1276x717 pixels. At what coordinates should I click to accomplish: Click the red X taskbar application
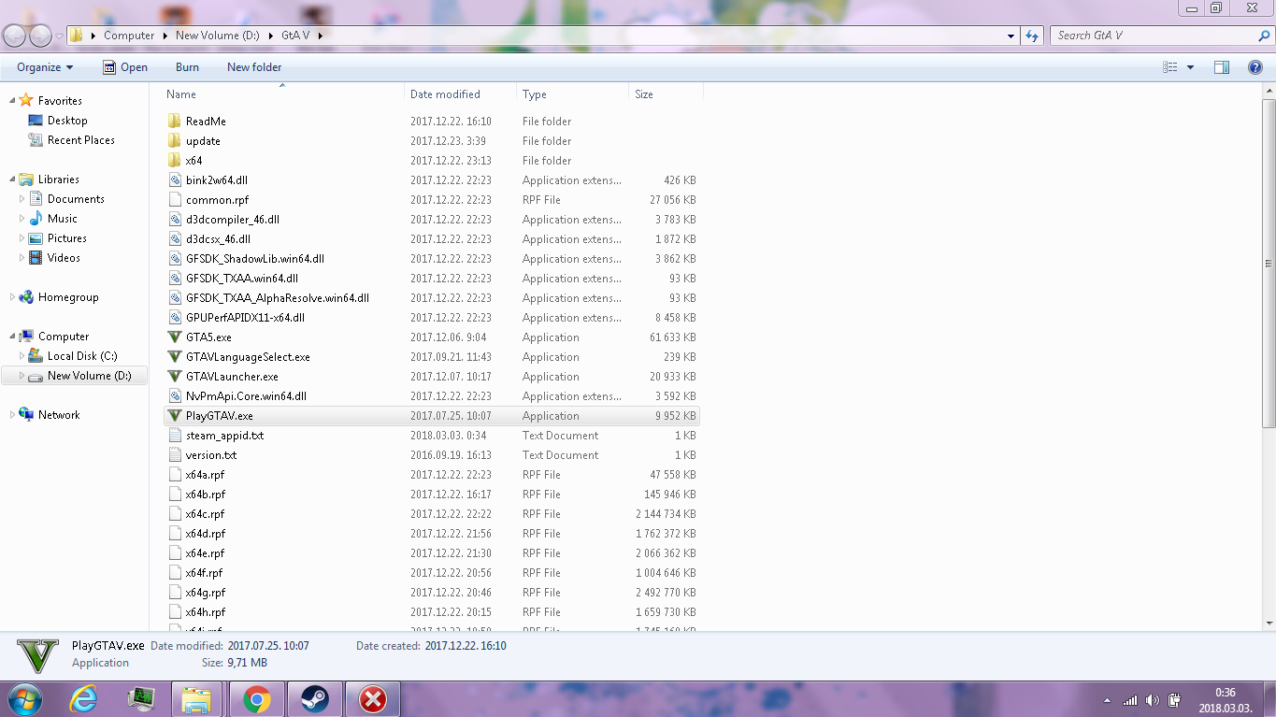[373, 699]
